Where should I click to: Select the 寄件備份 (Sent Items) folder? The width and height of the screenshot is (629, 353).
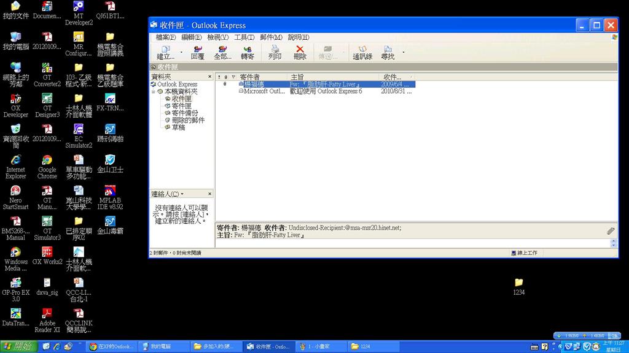click(x=181, y=113)
